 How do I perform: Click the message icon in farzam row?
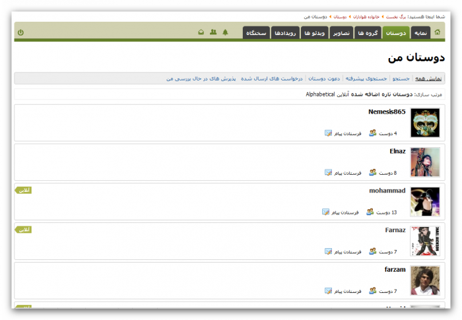coord(328,291)
